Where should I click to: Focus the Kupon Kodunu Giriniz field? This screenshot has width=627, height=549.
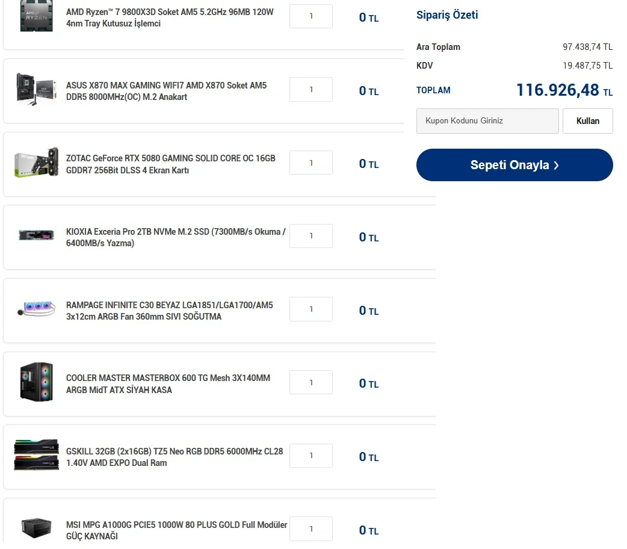[x=487, y=121]
